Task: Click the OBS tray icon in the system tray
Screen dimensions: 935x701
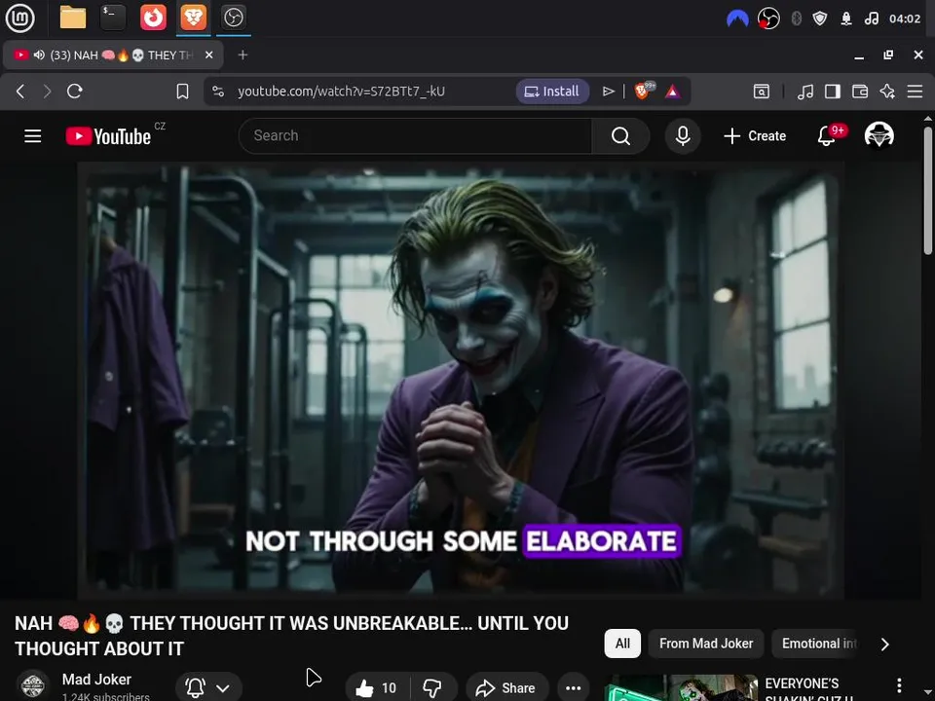Action: click(768, 18)
